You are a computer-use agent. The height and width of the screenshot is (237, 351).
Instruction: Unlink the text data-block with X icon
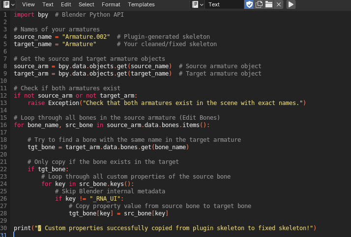coord(279,4)
